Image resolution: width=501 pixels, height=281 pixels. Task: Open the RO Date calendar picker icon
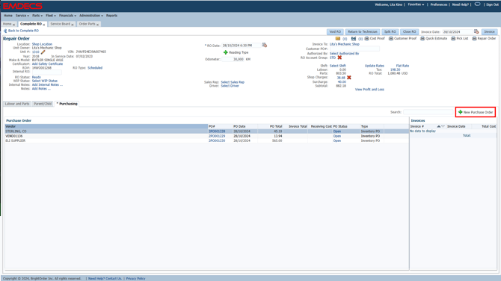[x=264, y=45]
